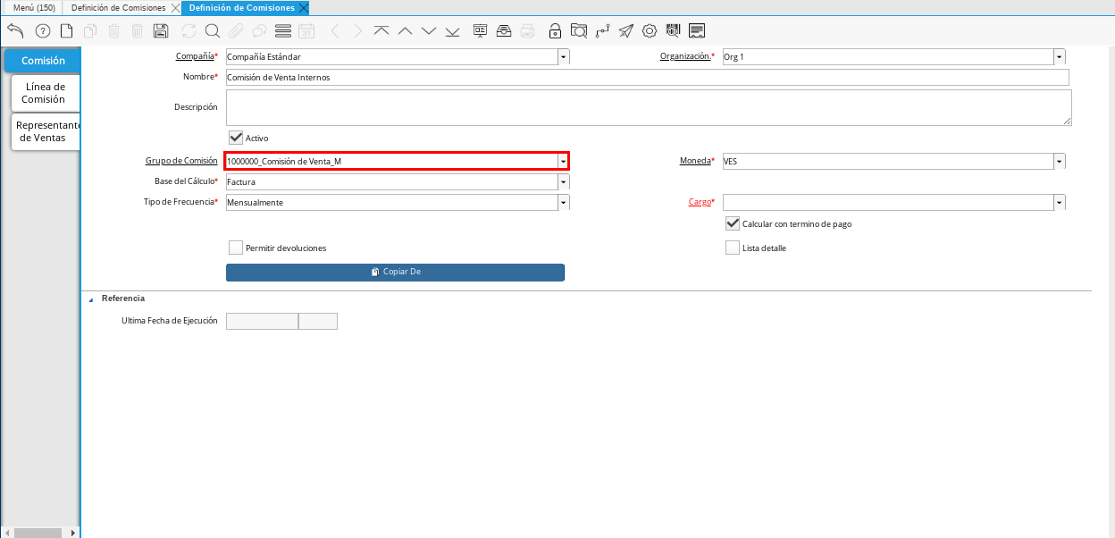Open the gear process icon in toolbar

(650, 31)
